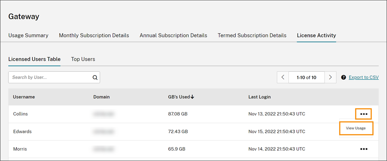Focus the Search by User field
Viewport: 387px width, 161px height.
pos(50,77)
